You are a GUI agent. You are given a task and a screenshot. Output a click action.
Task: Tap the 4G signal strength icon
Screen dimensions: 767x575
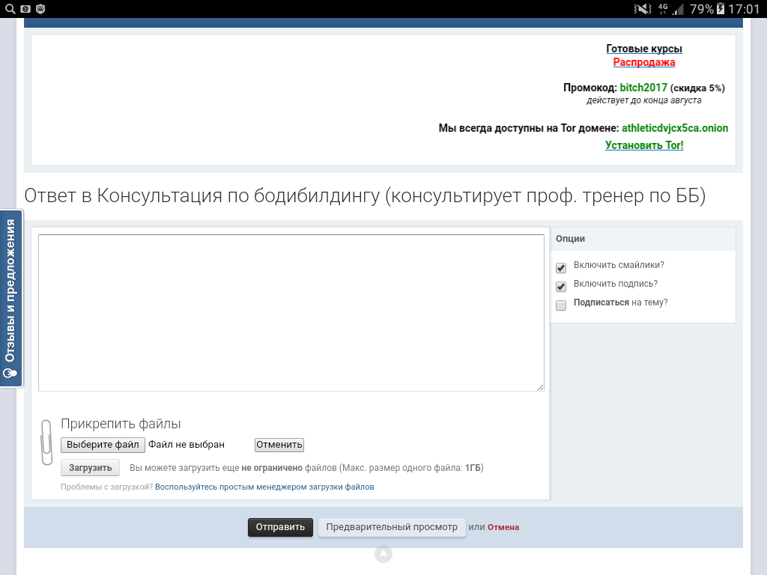pyautogui.click(x=670, y=9)
